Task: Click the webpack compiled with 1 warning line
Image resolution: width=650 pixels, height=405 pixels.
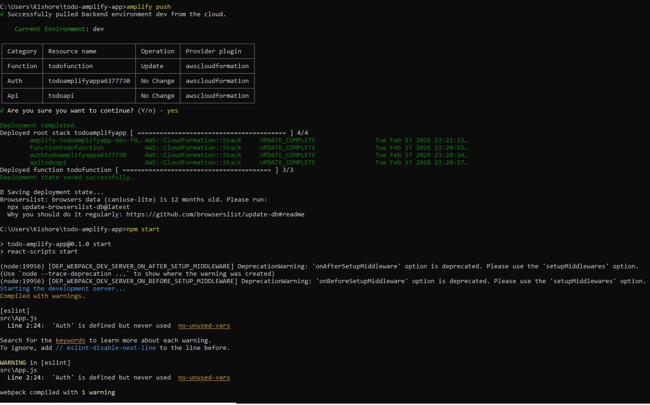Action: coord(58,392)
